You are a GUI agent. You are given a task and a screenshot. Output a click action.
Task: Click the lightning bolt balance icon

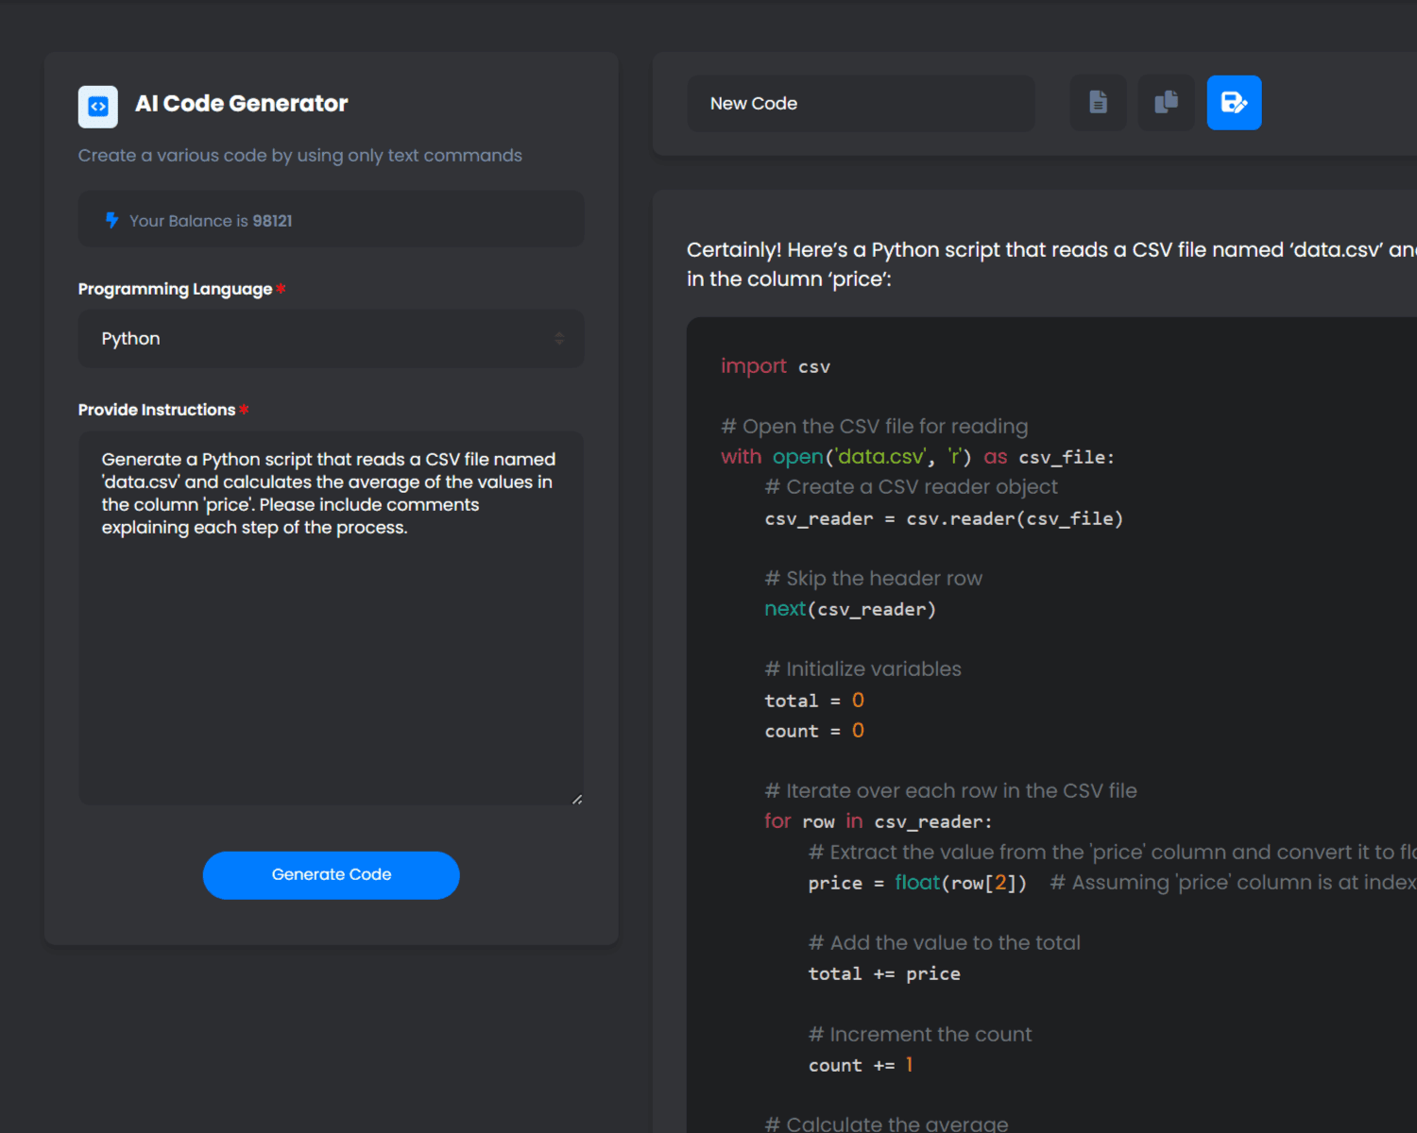pos(111,220)
